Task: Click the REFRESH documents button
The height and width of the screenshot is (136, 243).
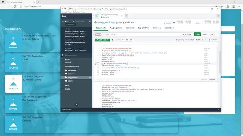Action: [213, 40]
